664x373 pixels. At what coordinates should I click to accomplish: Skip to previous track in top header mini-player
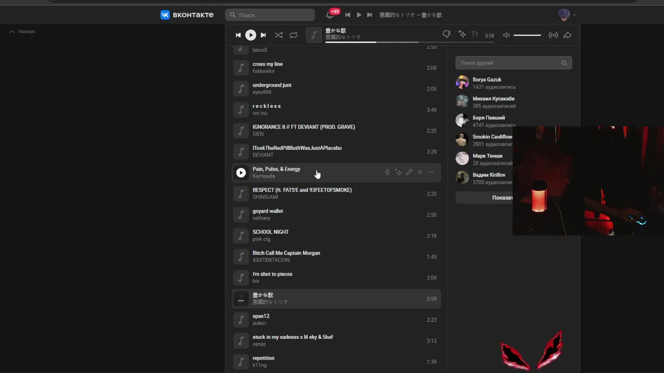(x=348, y=15)
